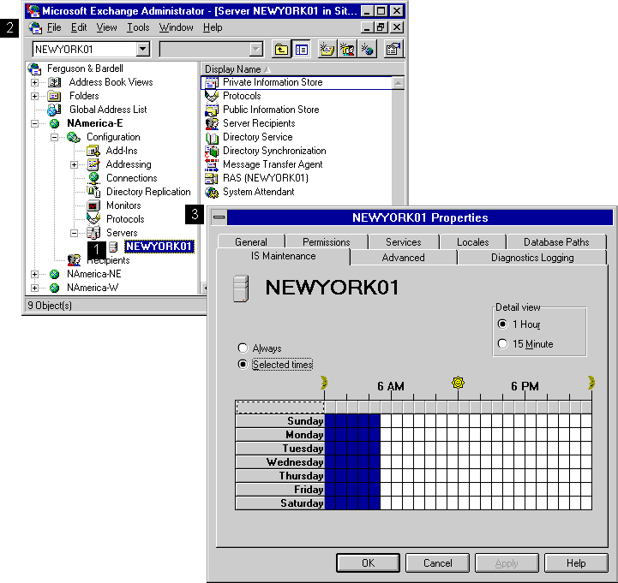Switch to the Advanced tab
The width and height of the screenshot is (618, 583).
(403, 258)
